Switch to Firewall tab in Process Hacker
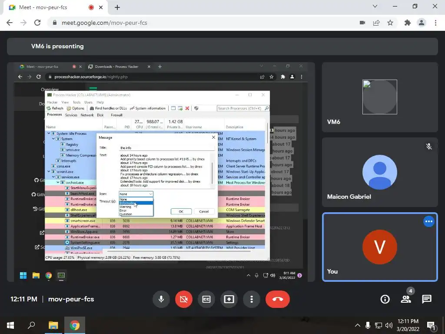Viewport: 445px width, 334px height. point(116,115)
